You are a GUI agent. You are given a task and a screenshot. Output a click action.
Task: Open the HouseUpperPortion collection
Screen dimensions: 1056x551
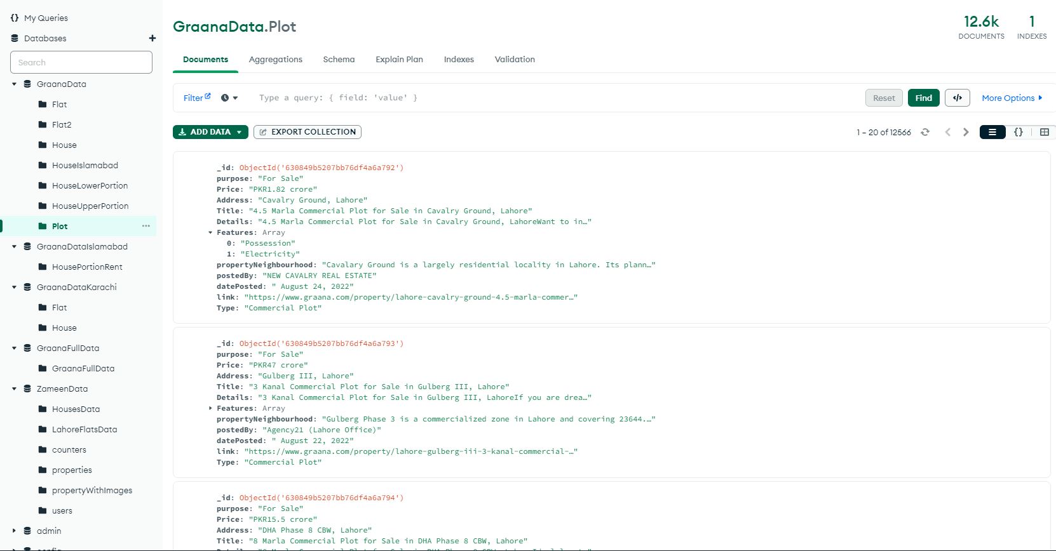[90, 206]
